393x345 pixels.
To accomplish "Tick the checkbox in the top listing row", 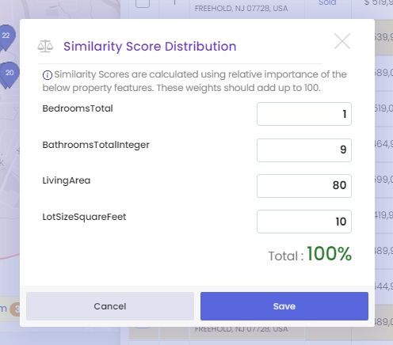I will point(143,3).
